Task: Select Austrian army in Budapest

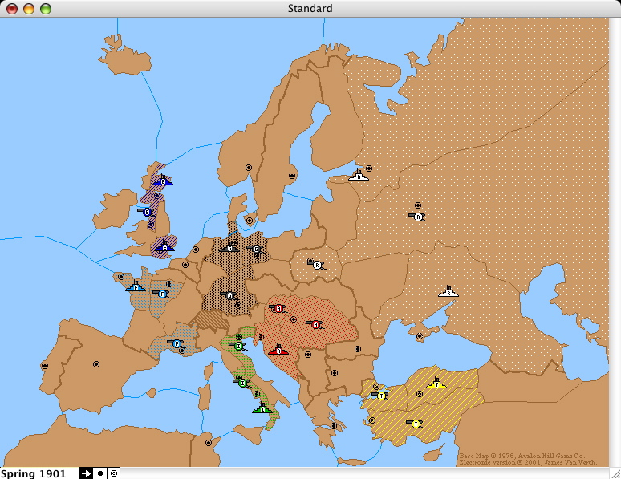Action: pyautogui.click(x=315, y=324)
